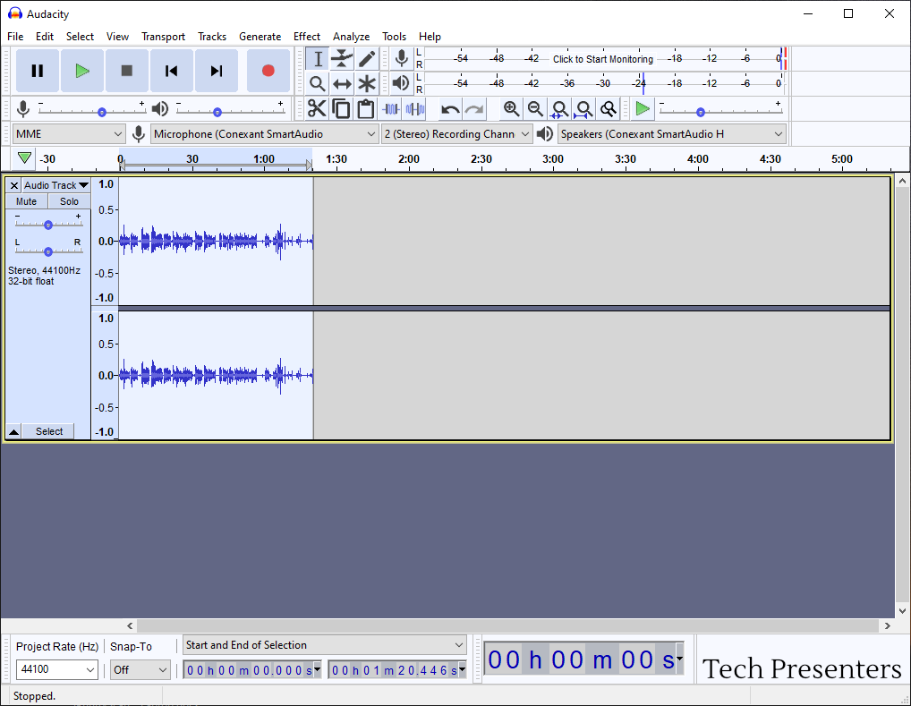Collapse the track with the up-arrow button
The image size is (911, 706).
[x=14, y=431]
